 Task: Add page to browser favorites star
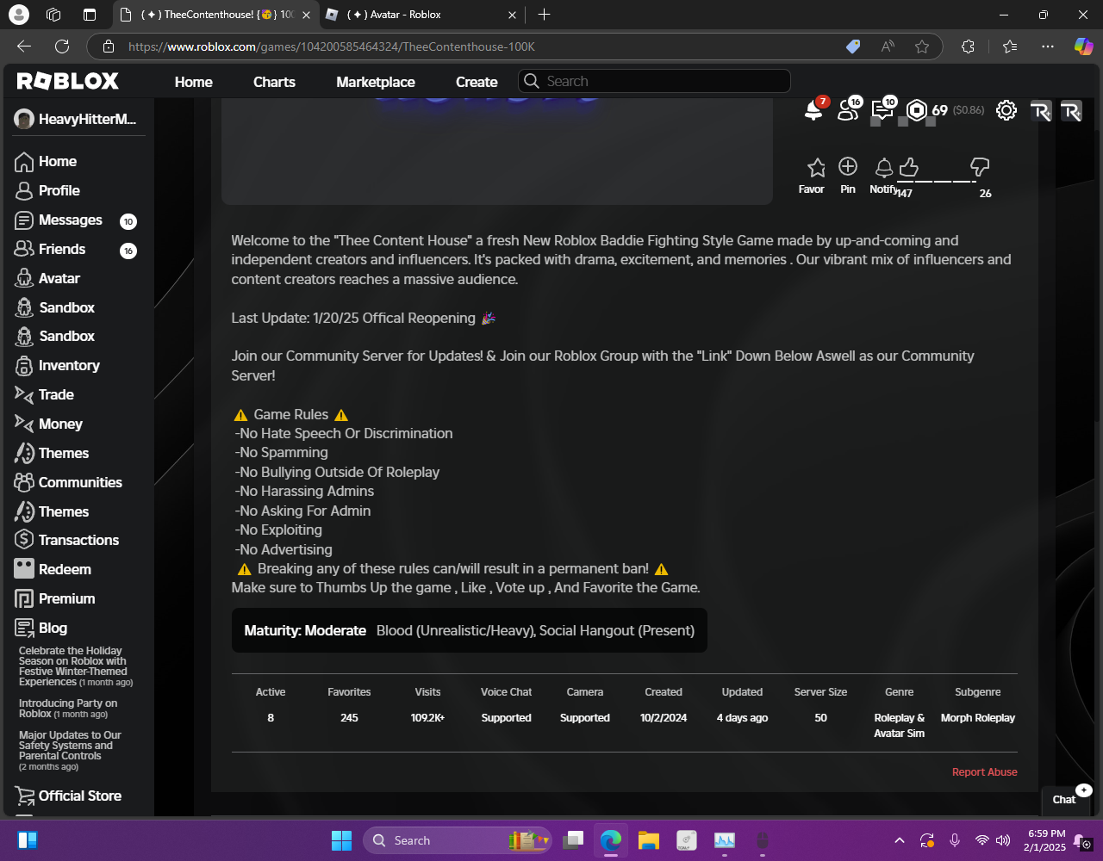922,46
